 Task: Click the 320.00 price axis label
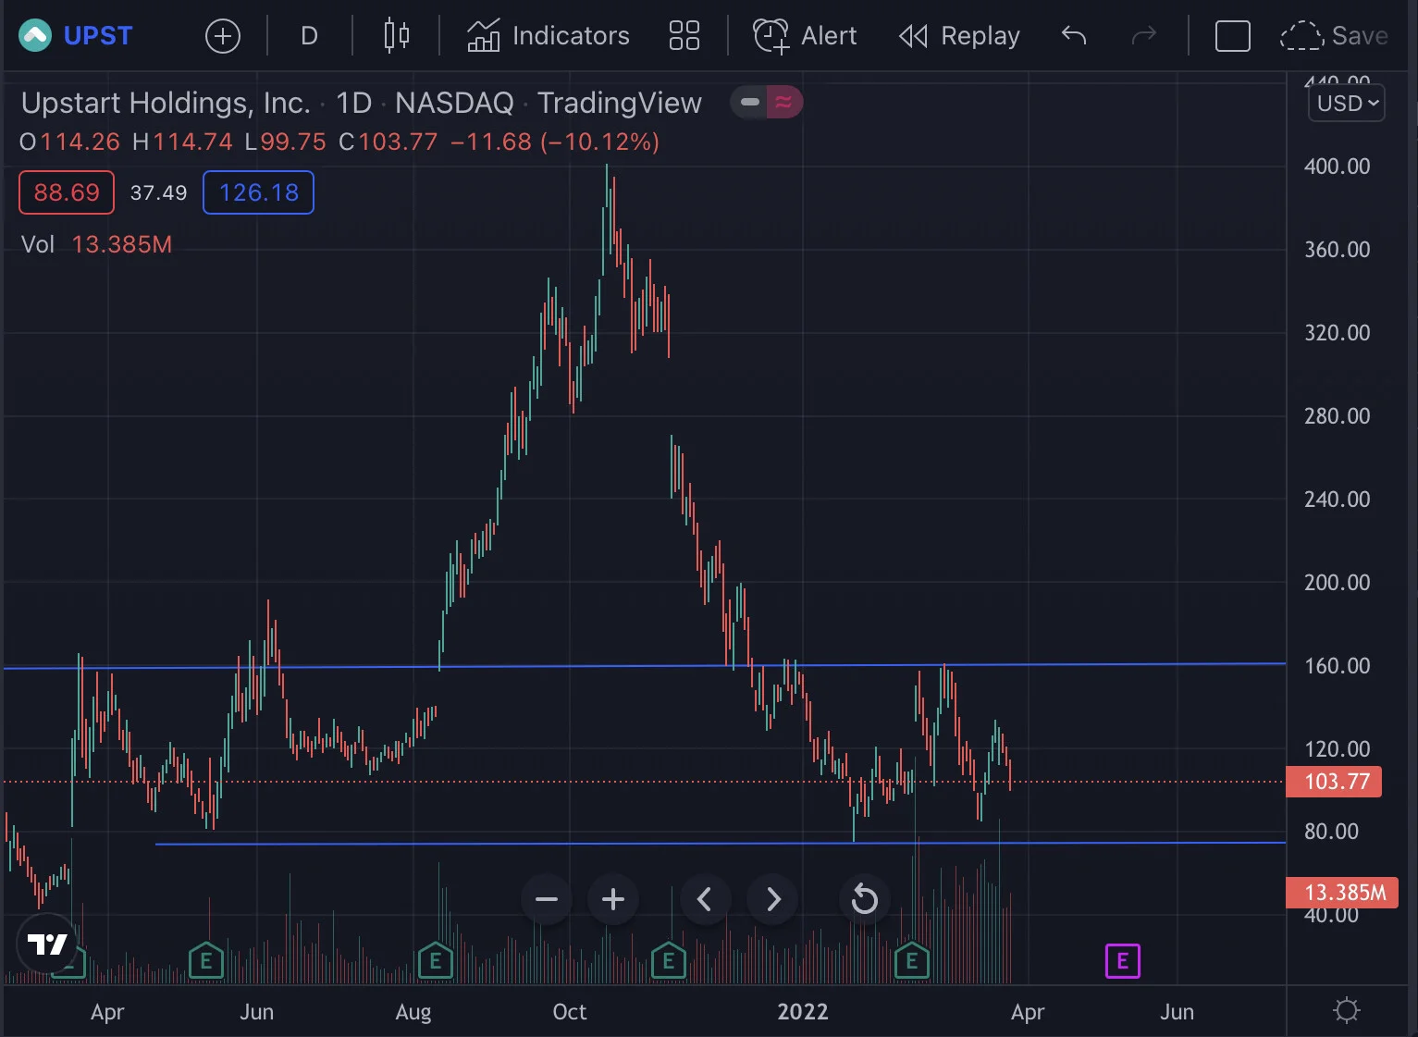[1338, 333]
